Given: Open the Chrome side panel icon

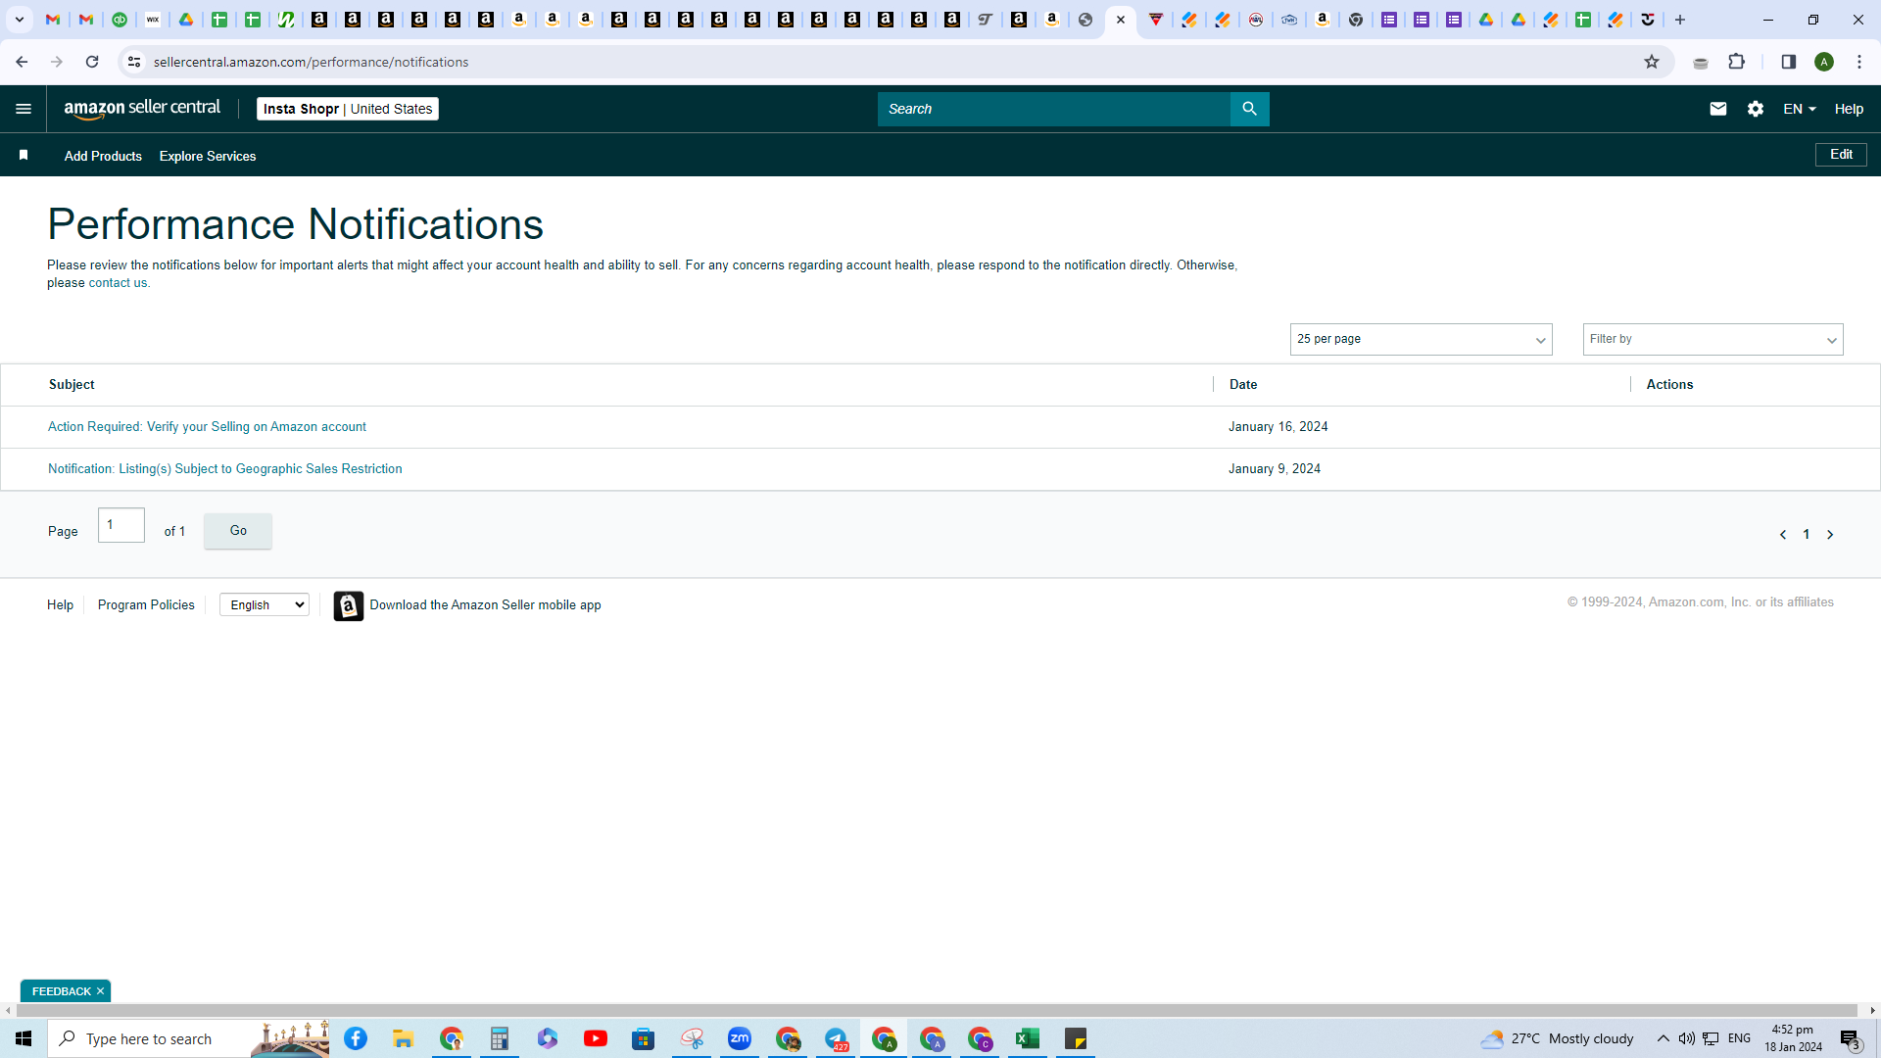Looking at the screenshot, I should (1788, 62).
